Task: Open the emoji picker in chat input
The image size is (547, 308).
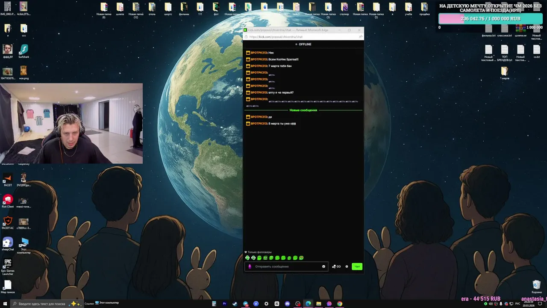Action: 323,267
